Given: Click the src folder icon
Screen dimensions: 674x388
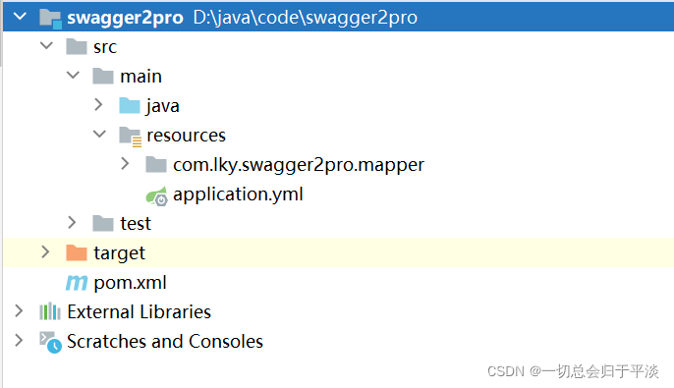Looking at the screenshot, I should 77,46.
